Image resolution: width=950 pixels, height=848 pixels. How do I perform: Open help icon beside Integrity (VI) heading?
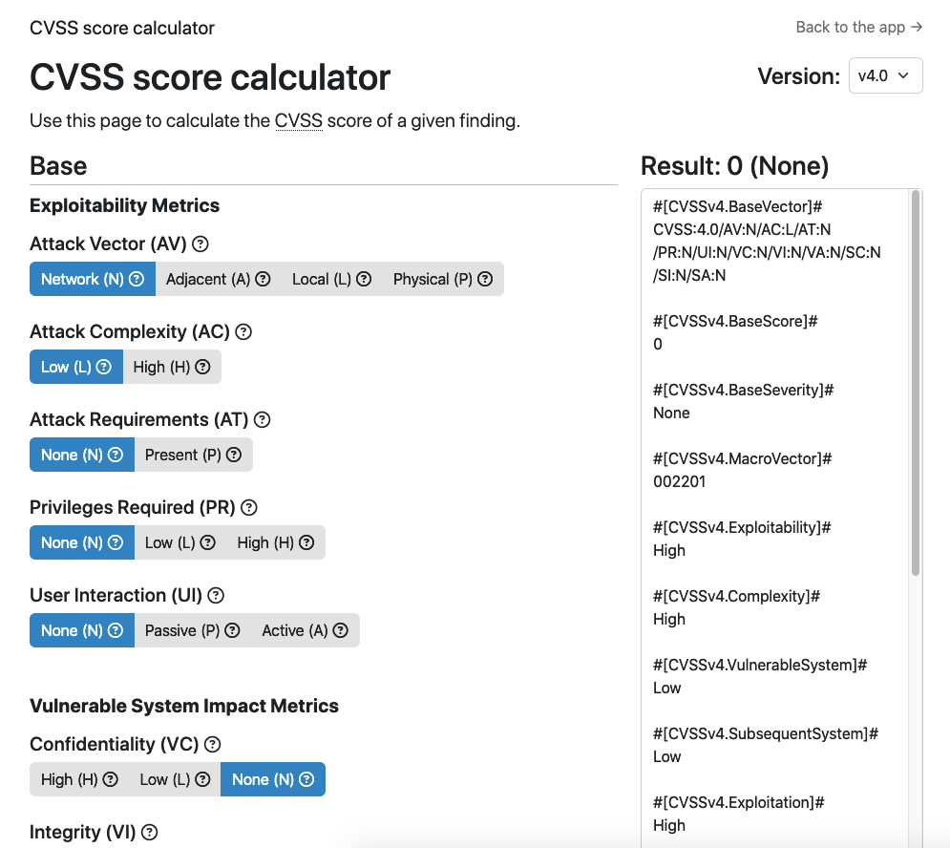coord(149,832)
